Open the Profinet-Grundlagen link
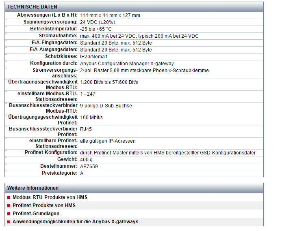Screen dimensions: 295x231 (36, 213)
